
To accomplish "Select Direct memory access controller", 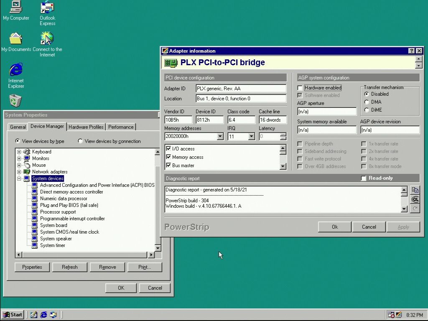I will (x=71, y=192).
